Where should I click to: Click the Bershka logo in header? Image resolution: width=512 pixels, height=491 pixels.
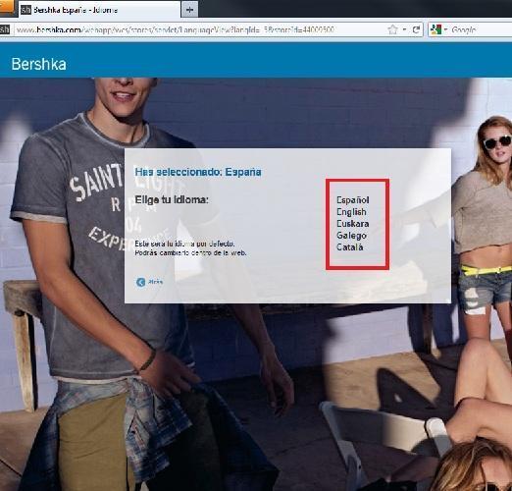click(39, 64)
